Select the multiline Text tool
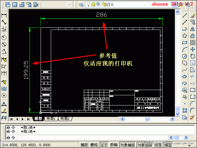 [4, 104]
